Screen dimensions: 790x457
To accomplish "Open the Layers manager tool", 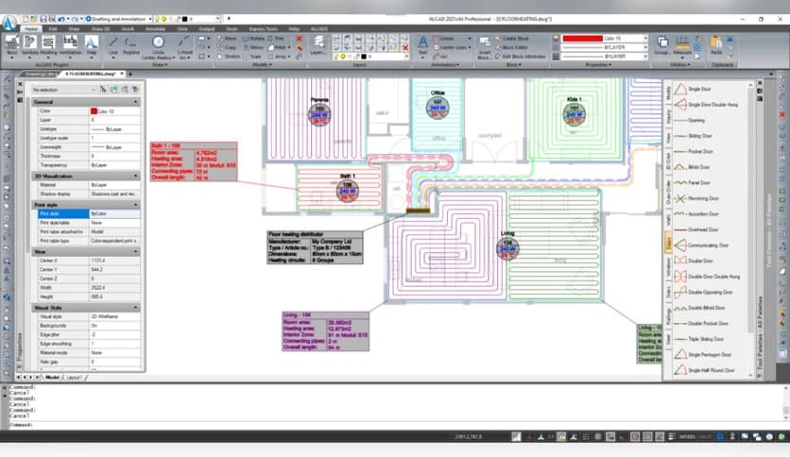I will [x=318, y=44].
